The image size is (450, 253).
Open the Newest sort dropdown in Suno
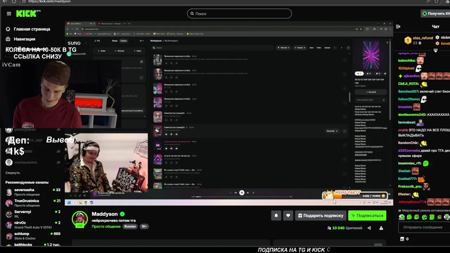(300, 47)
